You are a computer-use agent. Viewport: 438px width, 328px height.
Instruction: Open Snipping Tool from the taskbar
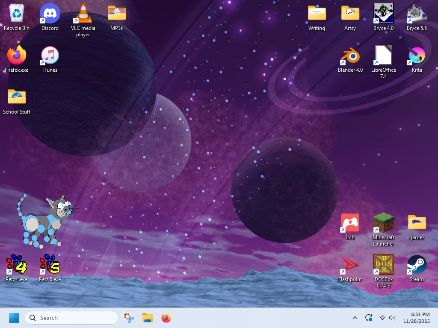pos(129,318)
